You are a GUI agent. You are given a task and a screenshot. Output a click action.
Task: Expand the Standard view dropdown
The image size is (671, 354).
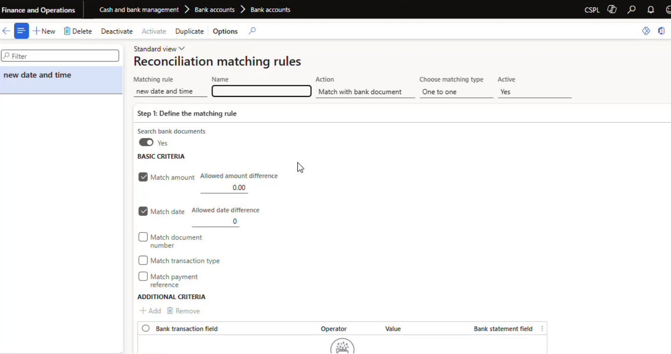tap(159, 49)
